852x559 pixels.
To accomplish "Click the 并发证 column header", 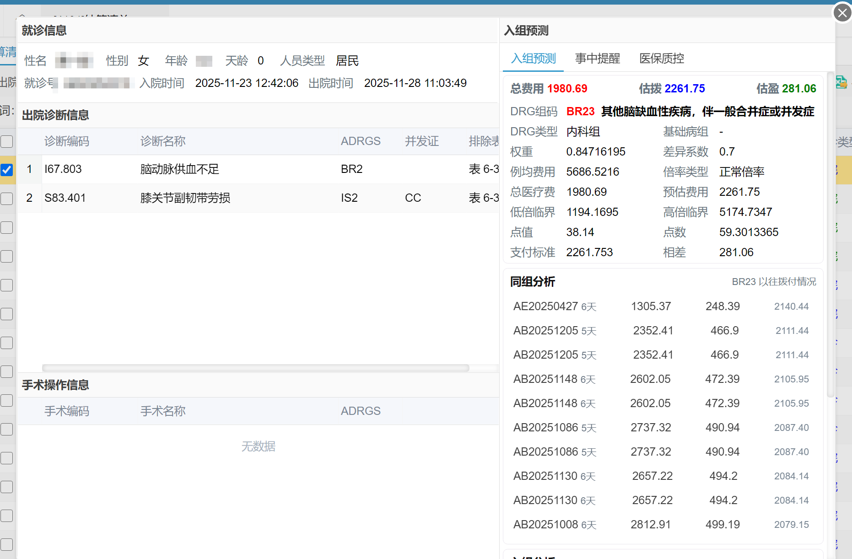I will click(x=421, y=141).
